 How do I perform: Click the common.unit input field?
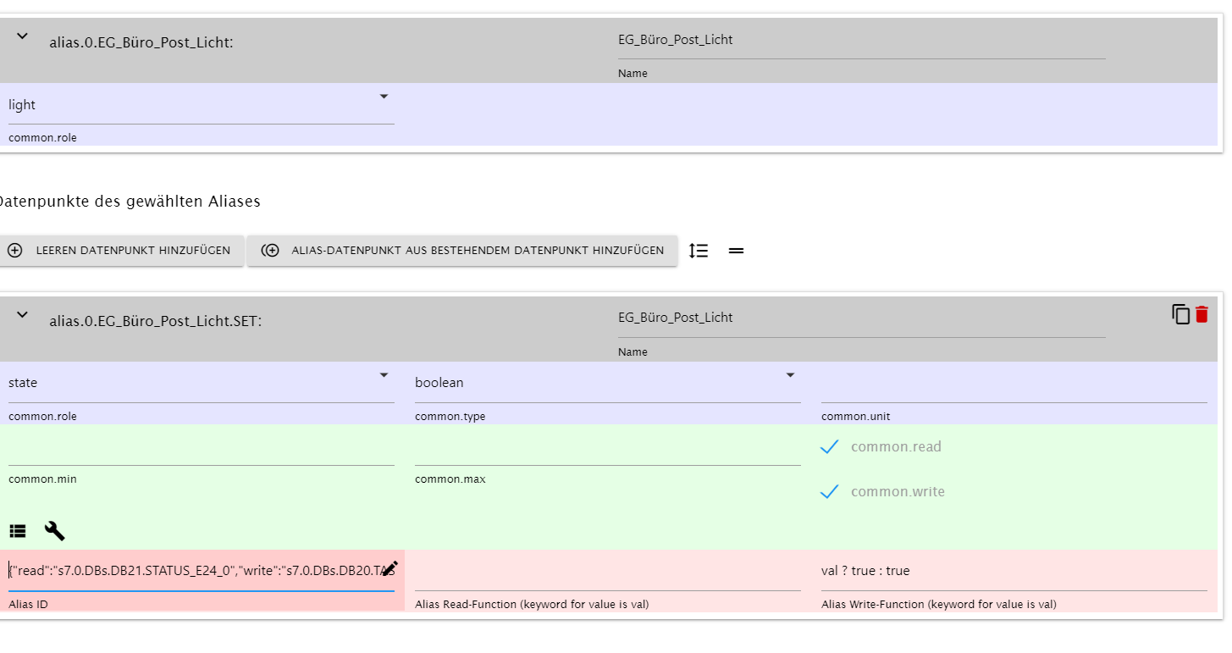[x=1014, y=385]
